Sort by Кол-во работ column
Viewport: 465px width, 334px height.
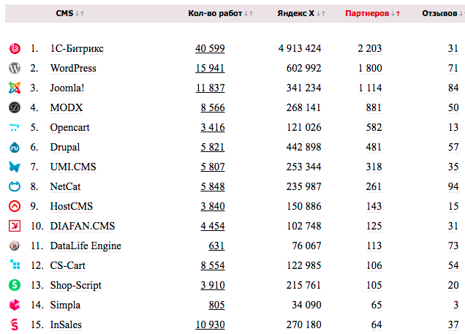(x=215, y=13)
